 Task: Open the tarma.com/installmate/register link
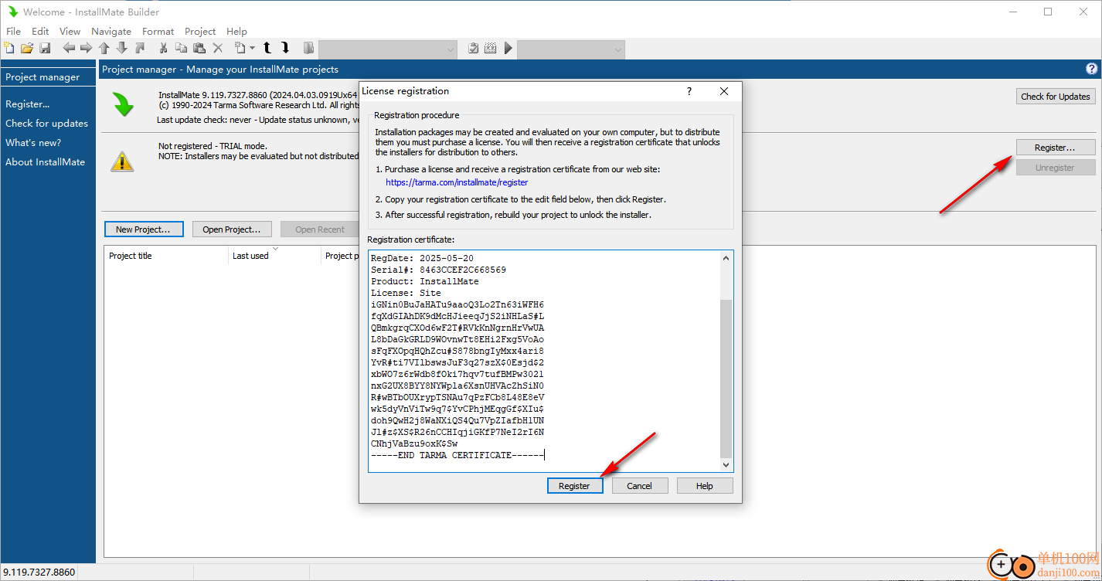[x=457, y=183]
